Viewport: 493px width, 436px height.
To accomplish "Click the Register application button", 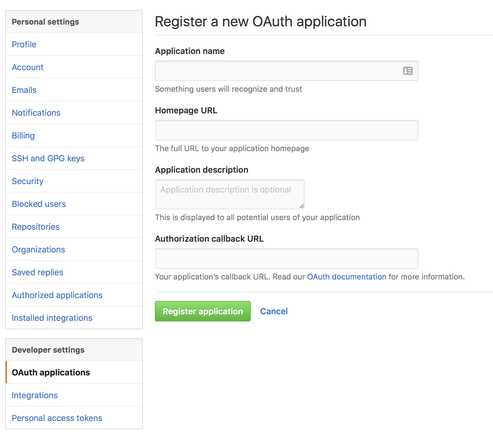I will [x=203, y=311].
